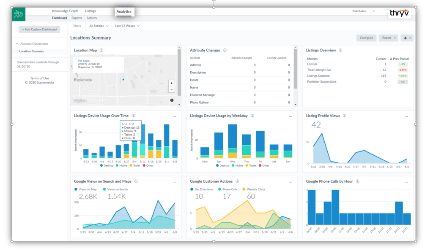Click the info icon beside Location Map
The image size is (433, 251).
click(x=101, y=50)
